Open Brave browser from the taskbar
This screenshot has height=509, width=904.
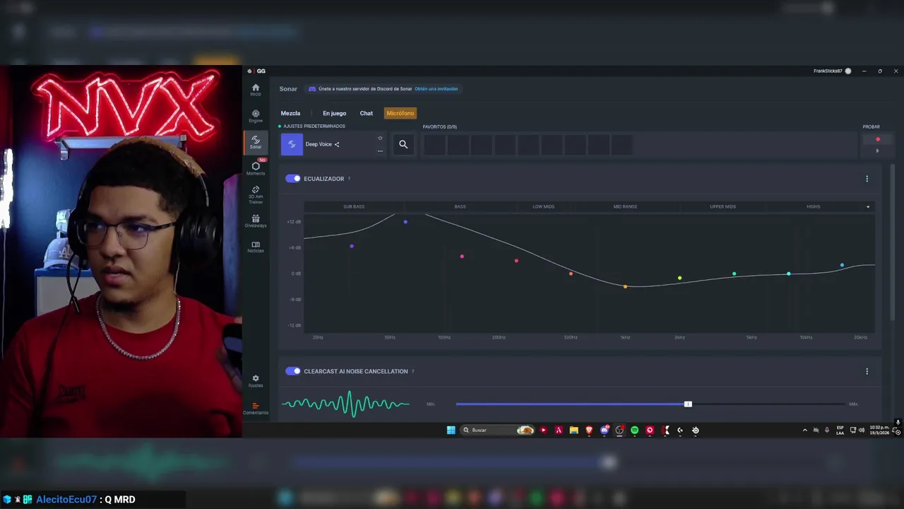589,430
